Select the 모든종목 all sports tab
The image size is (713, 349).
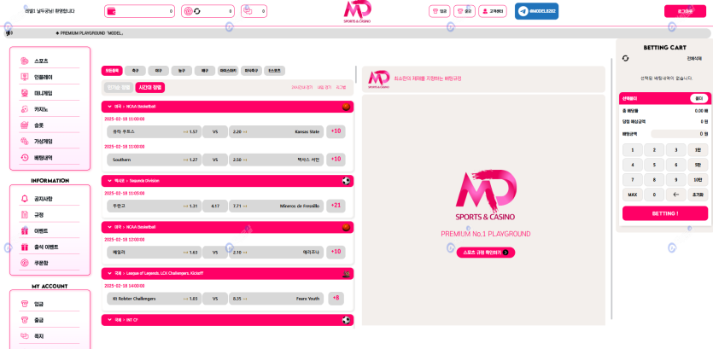[112, 71]
